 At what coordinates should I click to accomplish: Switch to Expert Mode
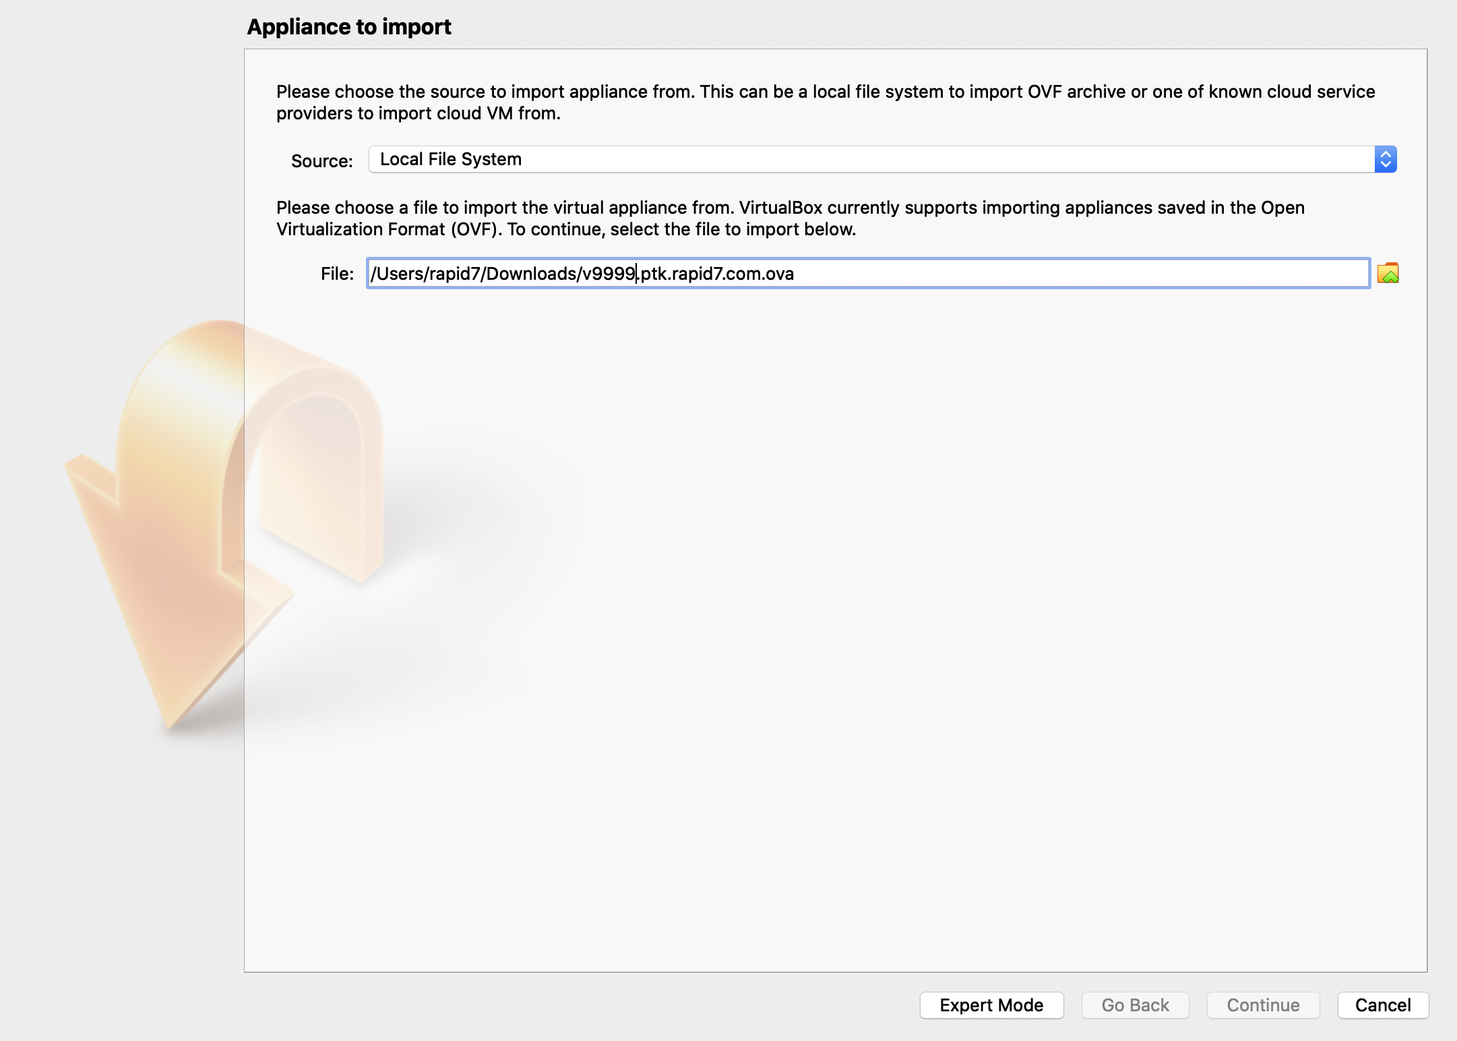(991, 1005)
